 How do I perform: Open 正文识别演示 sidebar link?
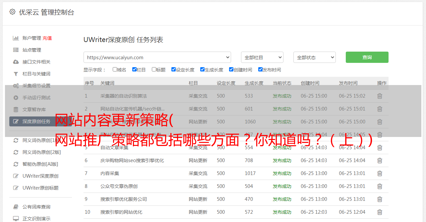point(36,219)
